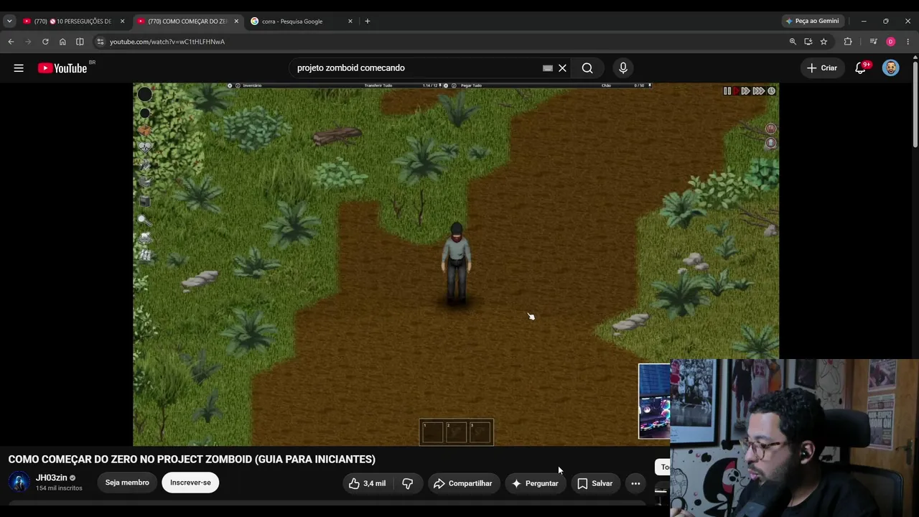Click the browser back arrow

[x=11, y=42]
